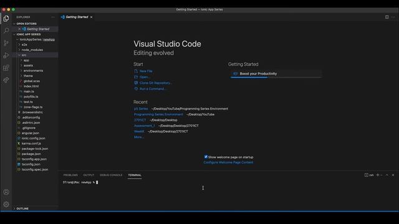Close Getting Started in Open Editors list
This screenshot has width=399, height=224.
[19, 29]
